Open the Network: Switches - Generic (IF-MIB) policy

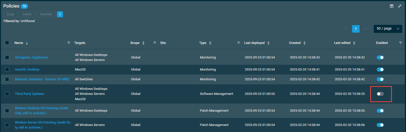(x=42, y=79)
